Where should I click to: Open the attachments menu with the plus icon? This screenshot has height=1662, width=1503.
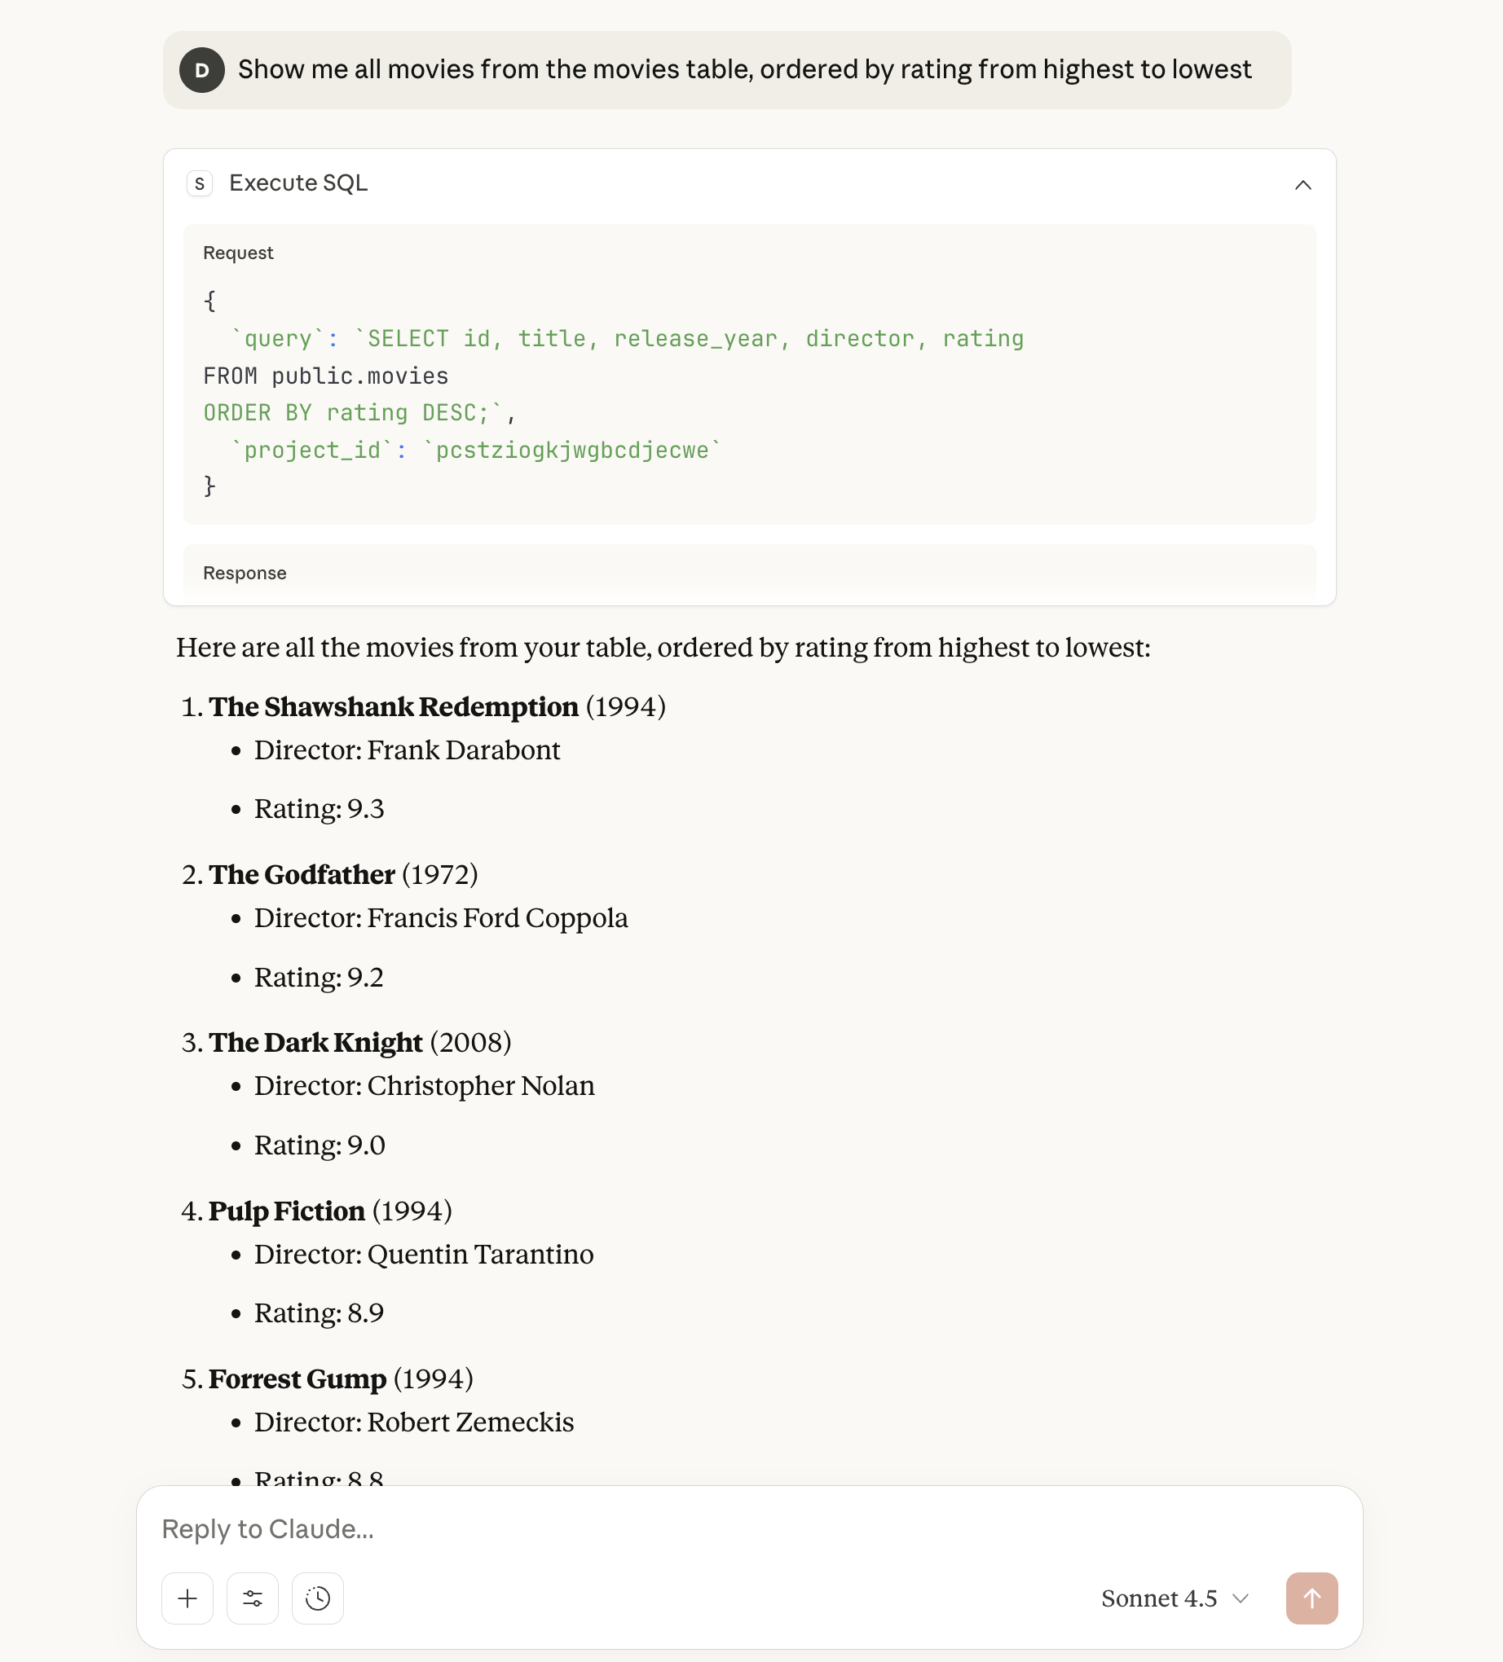coord(187,1598)
